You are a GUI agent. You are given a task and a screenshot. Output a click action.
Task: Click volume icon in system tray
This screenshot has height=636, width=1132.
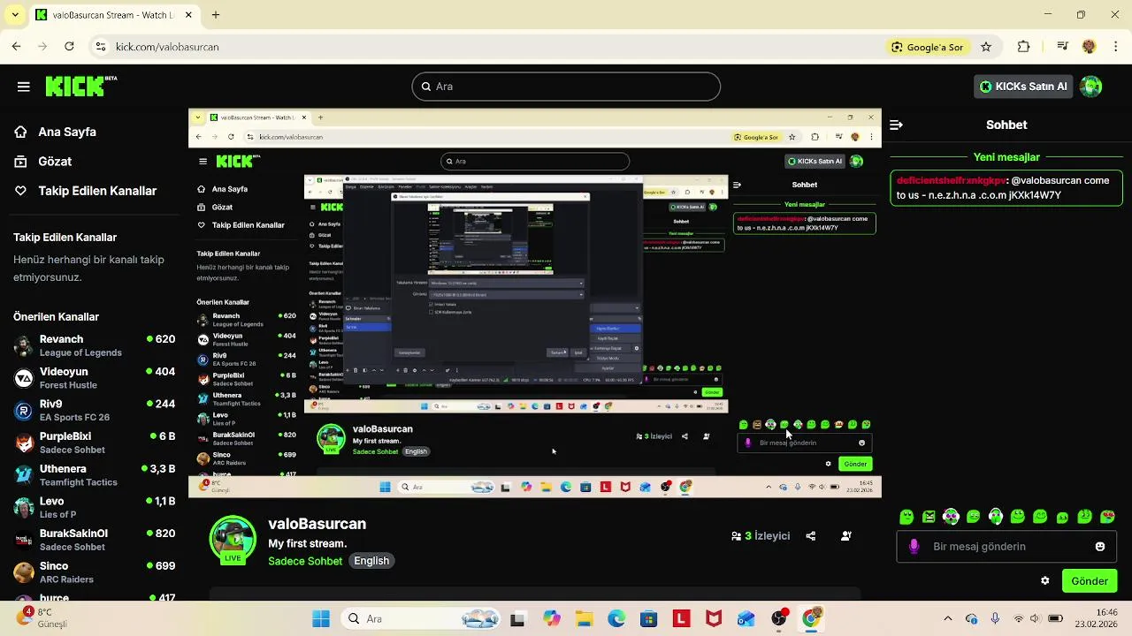(x=1036, y=619)
